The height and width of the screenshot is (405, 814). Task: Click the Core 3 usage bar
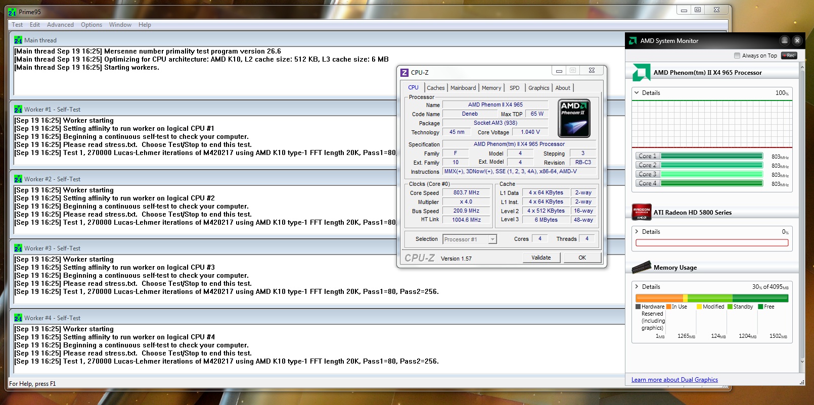712,174
